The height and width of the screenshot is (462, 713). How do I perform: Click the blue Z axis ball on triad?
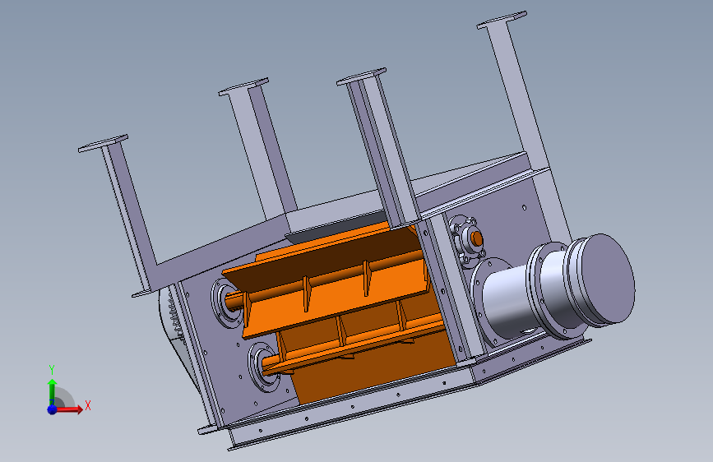point(52,409)
